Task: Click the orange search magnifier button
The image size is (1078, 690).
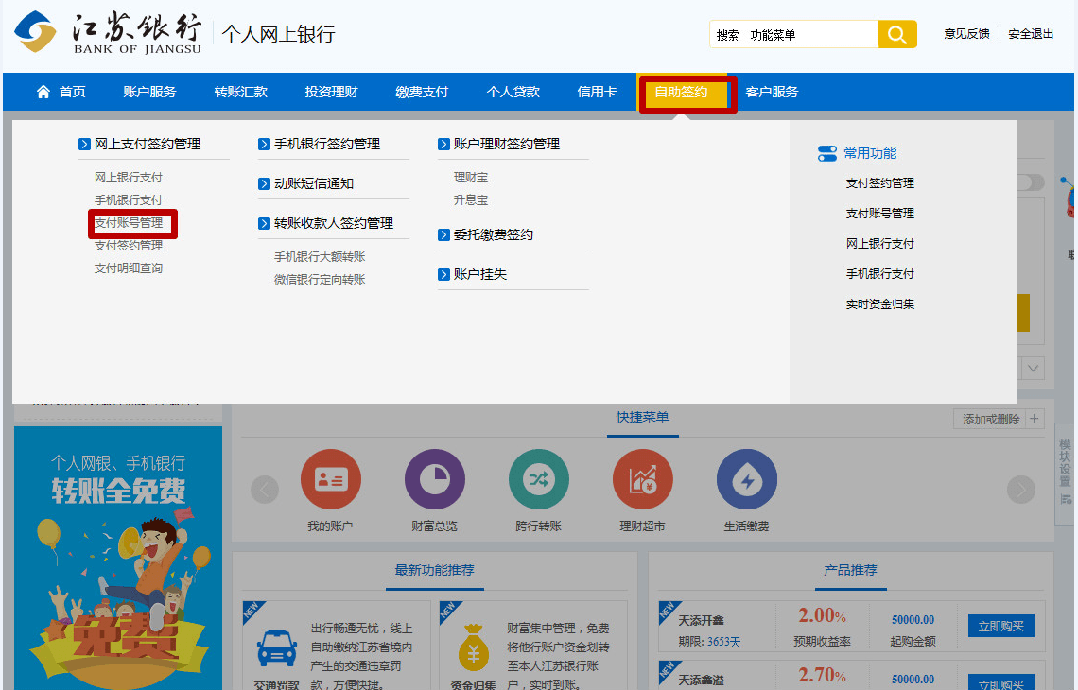Action: 897,35
